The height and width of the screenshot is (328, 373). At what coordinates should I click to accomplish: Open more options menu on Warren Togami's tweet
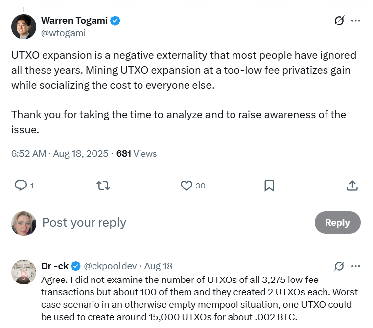[355, 21]
